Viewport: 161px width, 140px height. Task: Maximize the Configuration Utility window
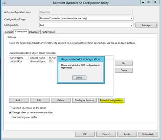click(x=148, y=2)
